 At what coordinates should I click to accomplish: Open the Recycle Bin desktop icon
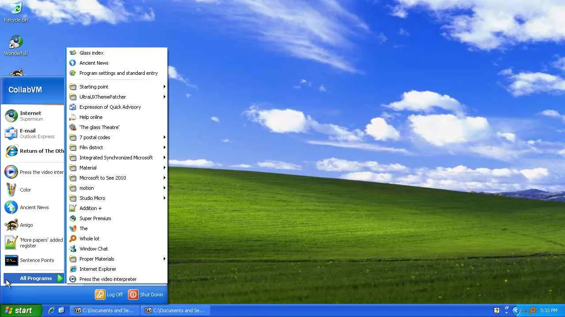pos(16,12)
